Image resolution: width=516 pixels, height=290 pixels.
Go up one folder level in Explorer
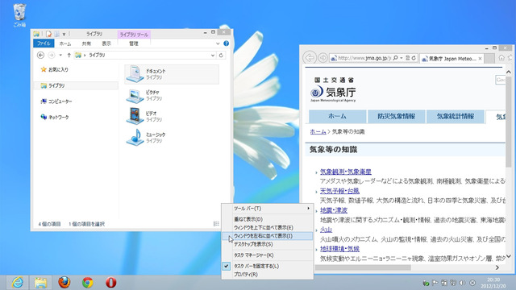pyautogui.click(x=69, y=56)
